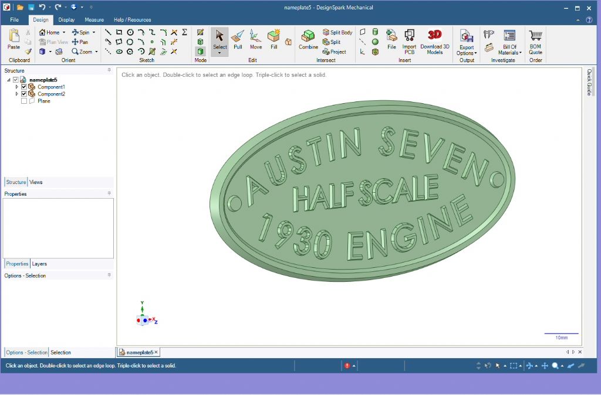The width and height of the screenshot is (601, 395).
Task: Open the Quick Guide side panel
Action: (589, 82)
